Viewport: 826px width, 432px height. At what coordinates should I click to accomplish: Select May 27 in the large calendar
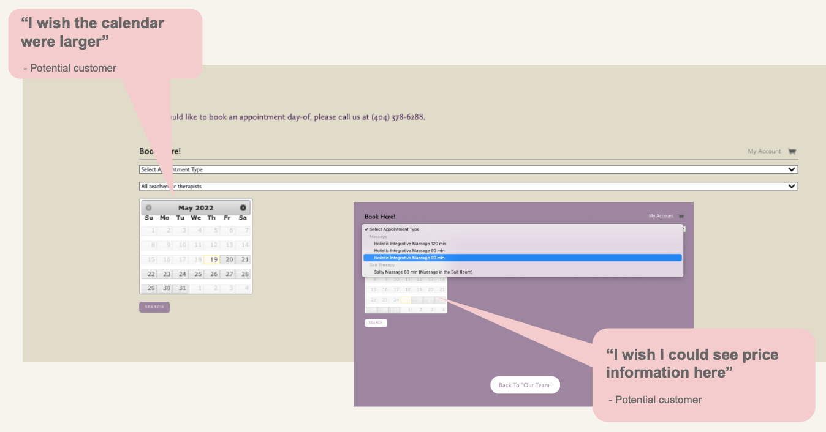pyautogui.click(x=227, y=274)
